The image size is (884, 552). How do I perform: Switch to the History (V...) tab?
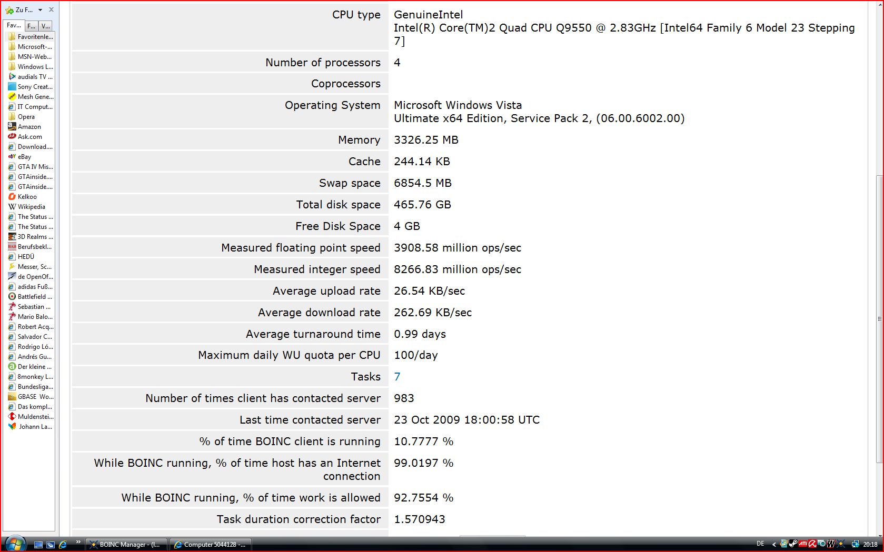46,26
